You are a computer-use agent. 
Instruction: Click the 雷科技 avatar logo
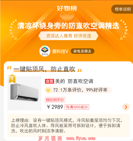45,51
